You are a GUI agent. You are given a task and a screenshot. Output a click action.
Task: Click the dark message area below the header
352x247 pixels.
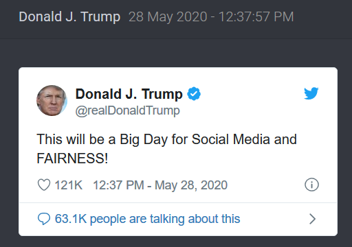(176, 53)
